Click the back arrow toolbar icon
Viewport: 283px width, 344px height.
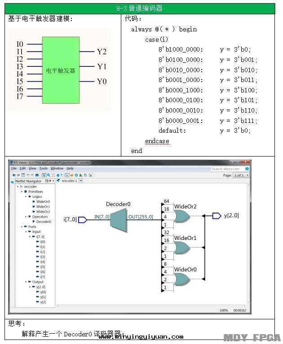(x=13, y=175)
